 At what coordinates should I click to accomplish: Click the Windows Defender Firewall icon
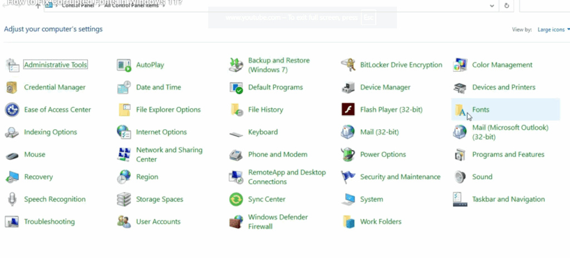[x=236, y=222]
